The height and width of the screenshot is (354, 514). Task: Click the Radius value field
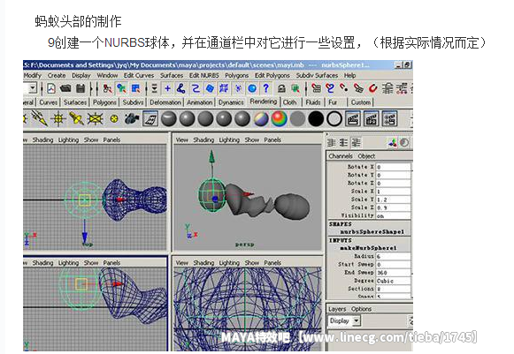point(393,256)
